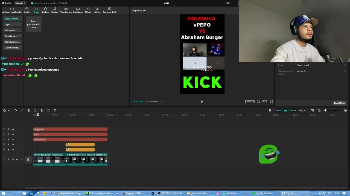
Task: Click the Modificar button
Action: [339, 103]
